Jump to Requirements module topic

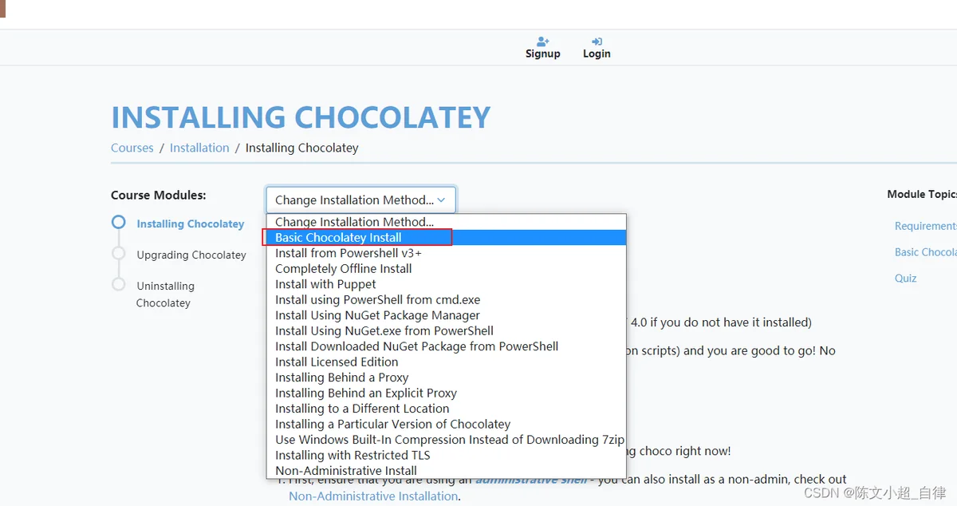[926, 226]
